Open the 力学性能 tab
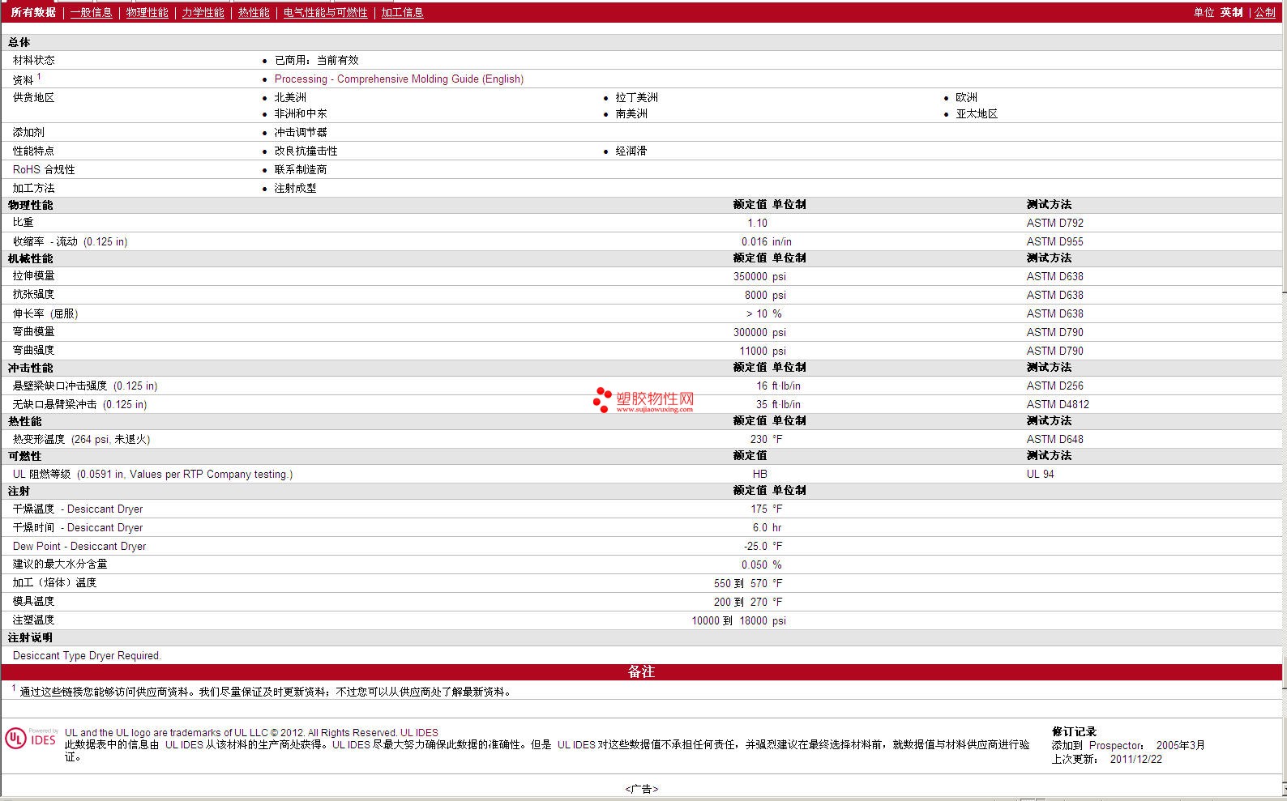The height and width of the screenshot is (801, 1287). click(x=203, y=12)
